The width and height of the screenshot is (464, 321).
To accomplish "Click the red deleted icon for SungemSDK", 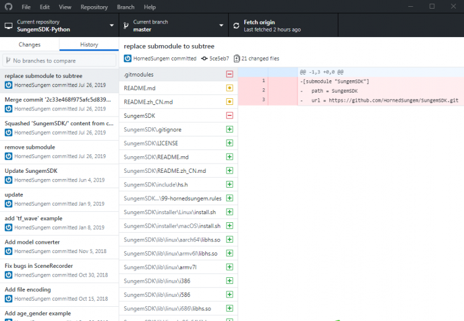I will point(230,115).
